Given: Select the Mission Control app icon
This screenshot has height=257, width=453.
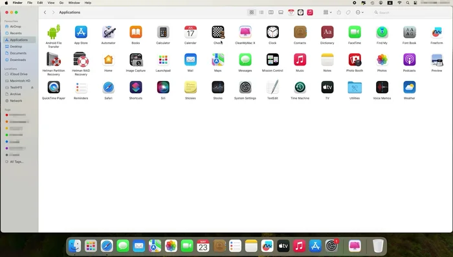Looking at the screenshot, I should 272,60.
